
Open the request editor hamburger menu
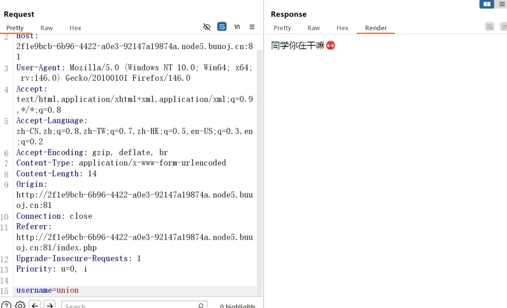pos(252,27)
